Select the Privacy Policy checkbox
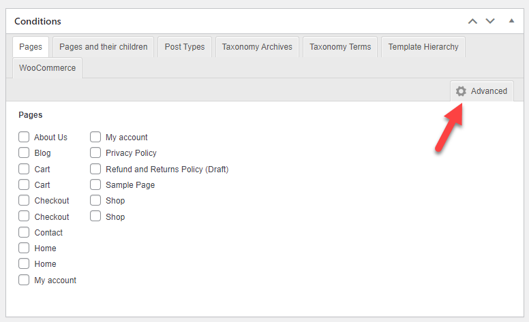Screen dimensions: 529x322 click(95, 152)
